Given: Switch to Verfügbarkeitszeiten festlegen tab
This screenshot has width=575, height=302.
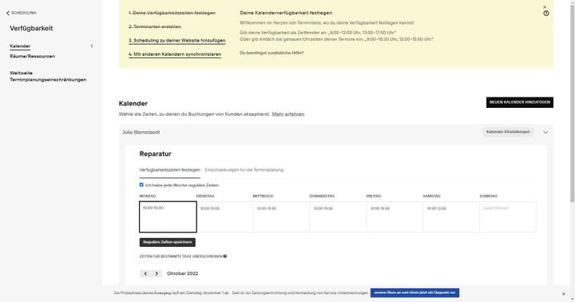Looking at the screenshot, I should (x=170, y=170).
